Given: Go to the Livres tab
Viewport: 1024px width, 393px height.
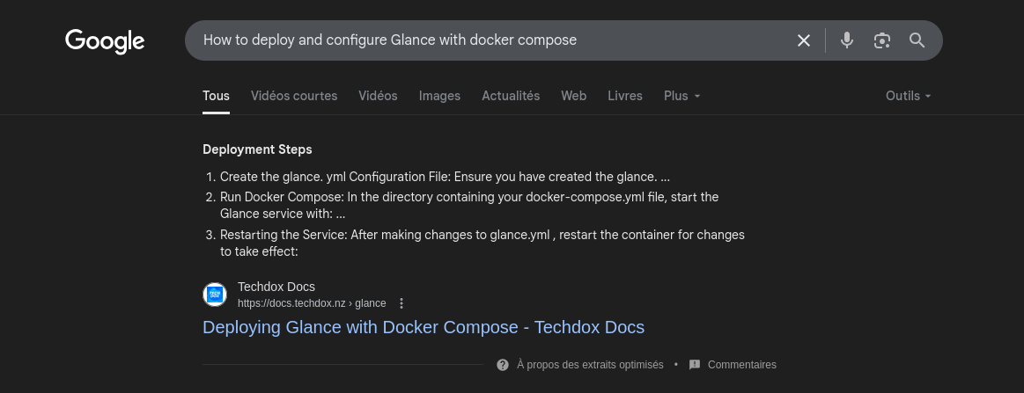Looking at the screenshot, I should pyautogui.click(x=625, y=96).
